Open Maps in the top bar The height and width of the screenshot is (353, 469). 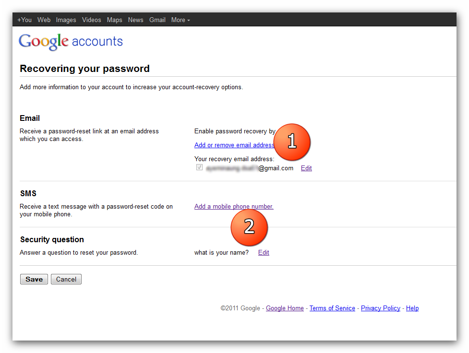[x=115, y=20]
